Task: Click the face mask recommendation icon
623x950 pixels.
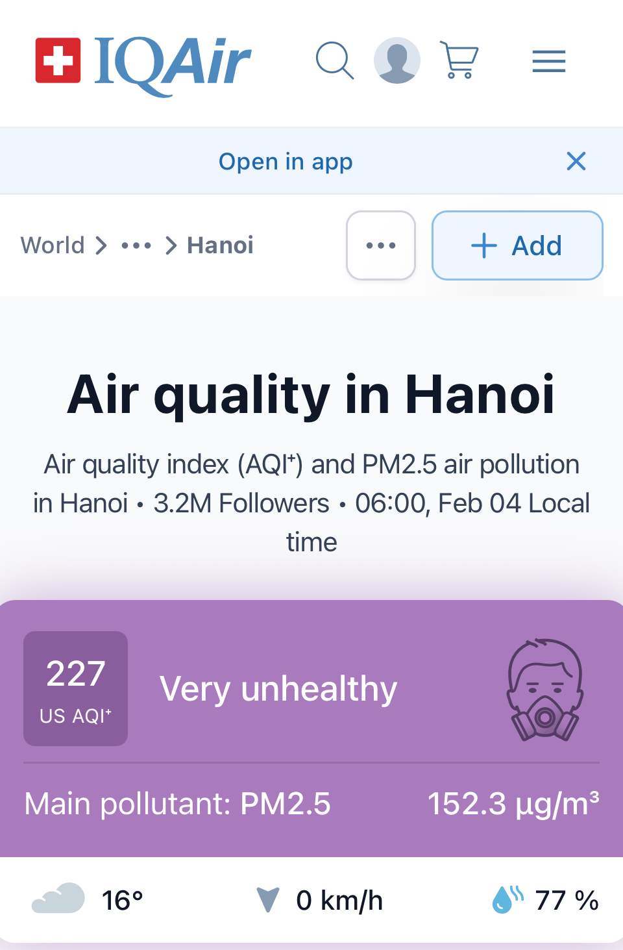Action: click(x=545, y=690)
